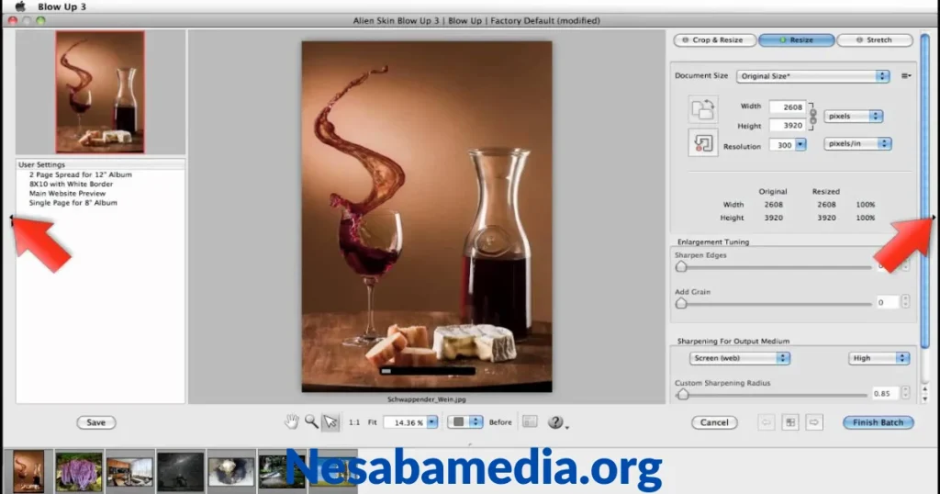Click the Custom Sharpening Radius 0.85 field

(x=884, y=393)
